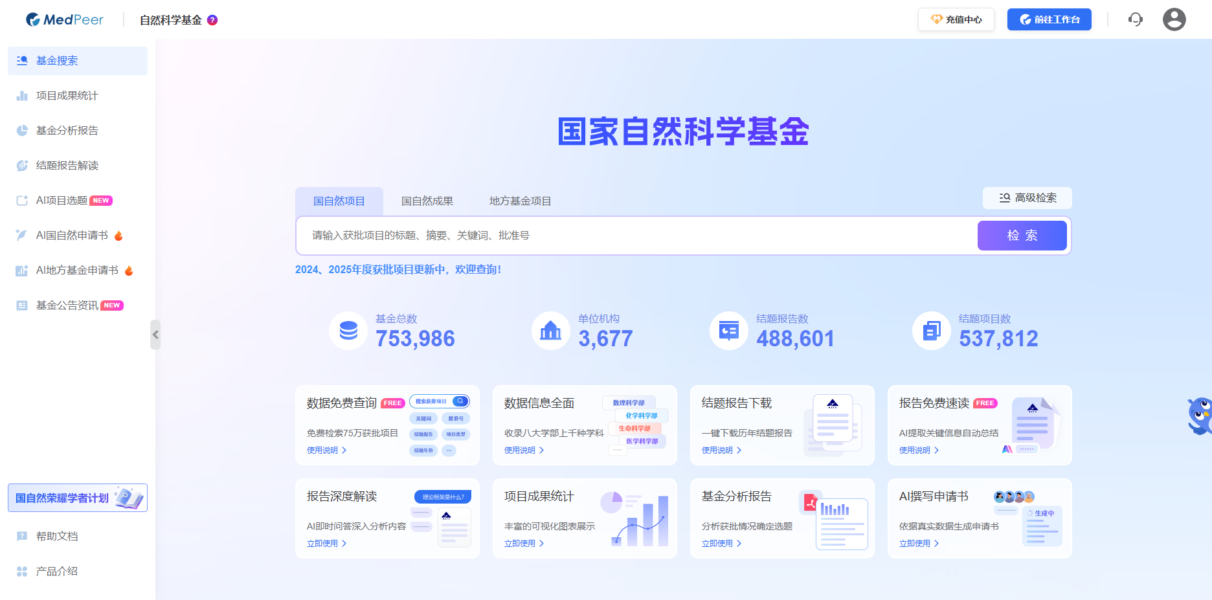The height and width of the screenshot is (600, 1212).
Task: Switch to the 国自然成果 tab
Action: pyautogui.click(x=427, y=201)
